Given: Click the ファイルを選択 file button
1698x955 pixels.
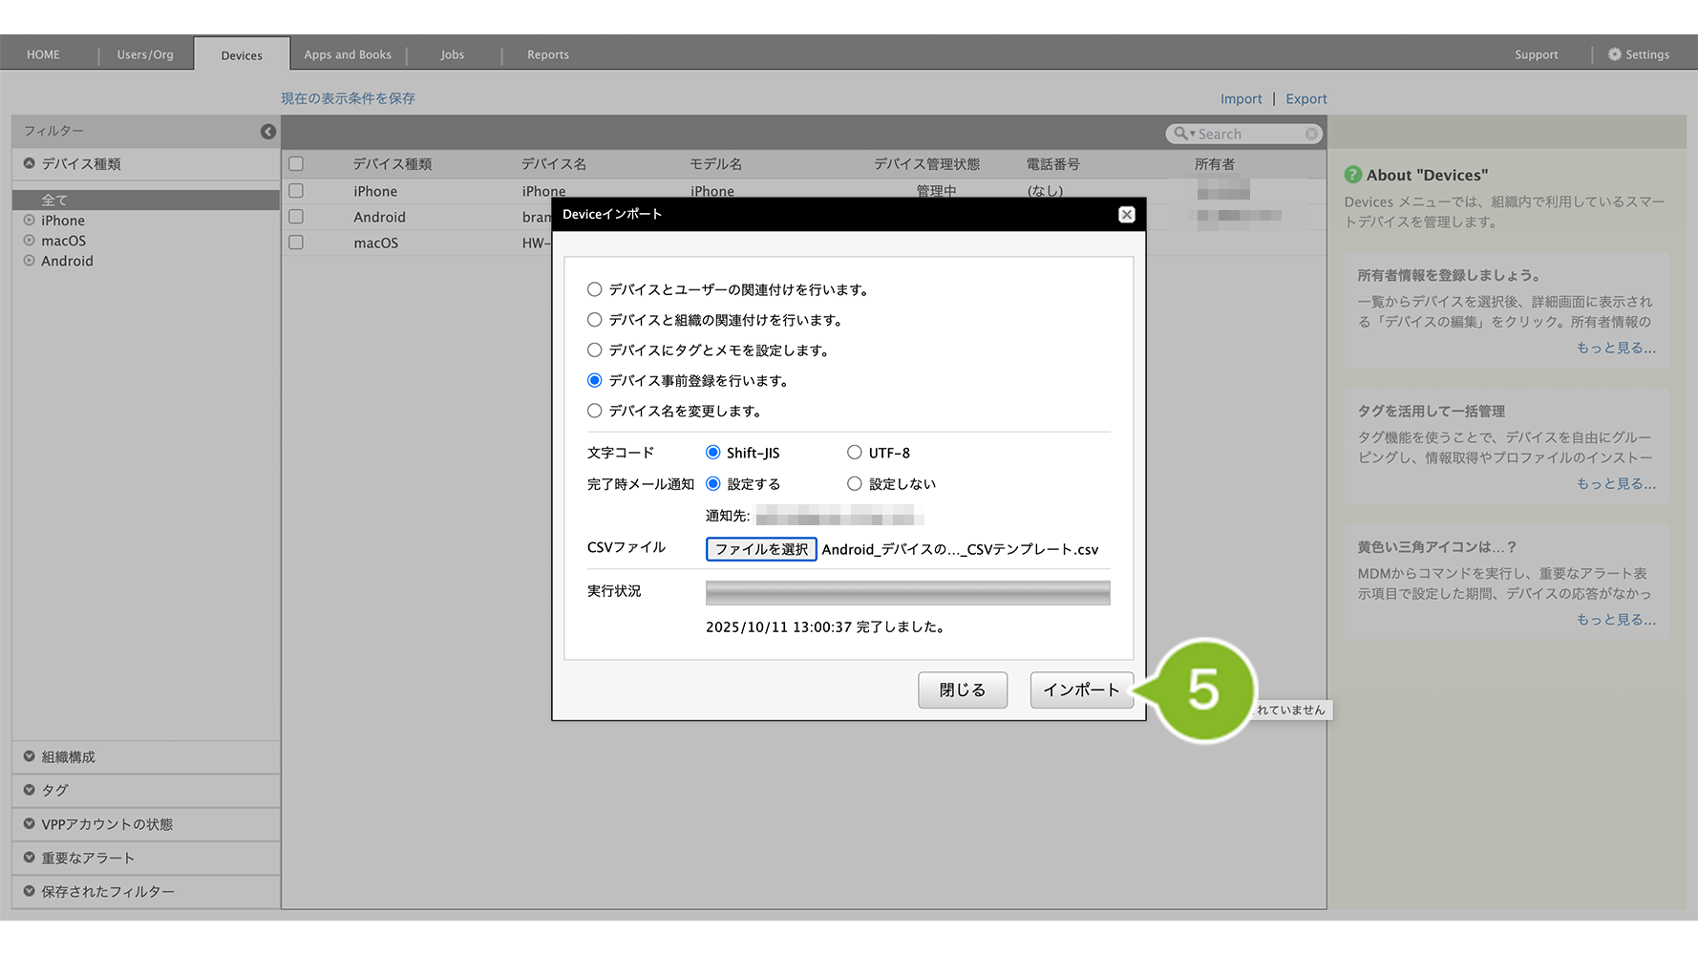Looking at the screenshot, I should pos(761,549).
